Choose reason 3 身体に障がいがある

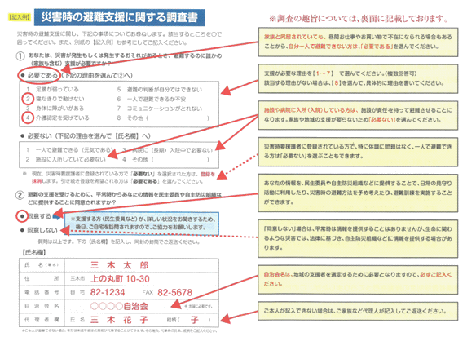55,109
